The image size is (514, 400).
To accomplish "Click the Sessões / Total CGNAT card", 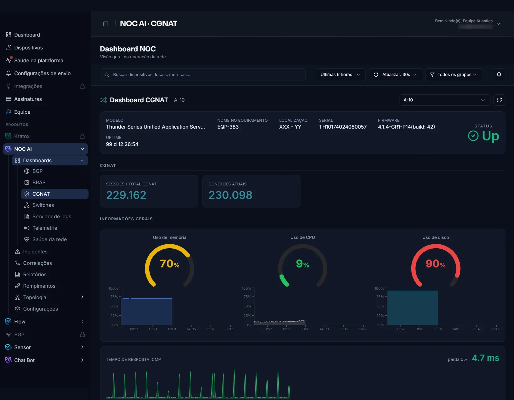I will [149, 191].
